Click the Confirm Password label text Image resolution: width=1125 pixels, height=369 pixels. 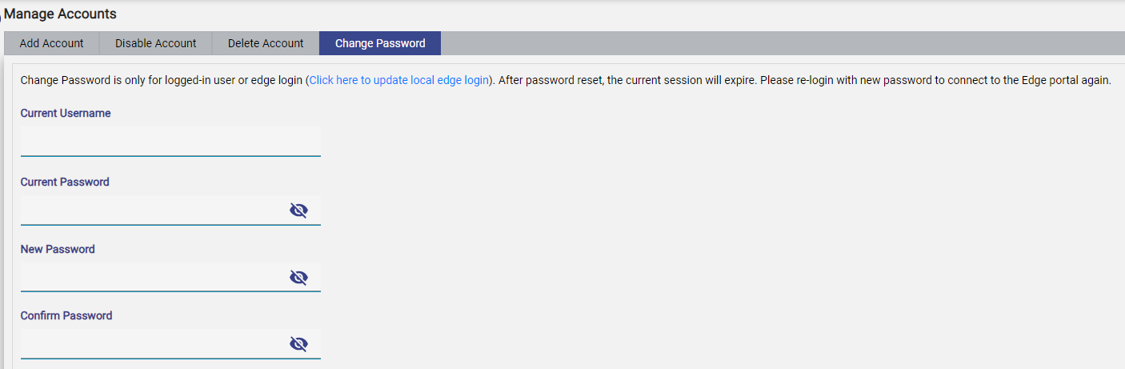66,315
